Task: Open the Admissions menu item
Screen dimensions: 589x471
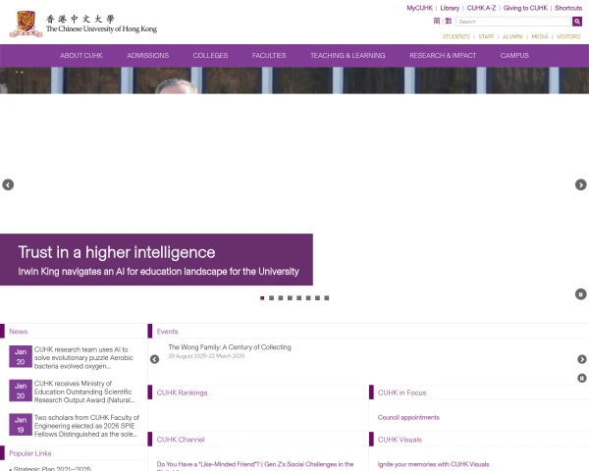Action: pyautogui.click(x=148, y=56)
